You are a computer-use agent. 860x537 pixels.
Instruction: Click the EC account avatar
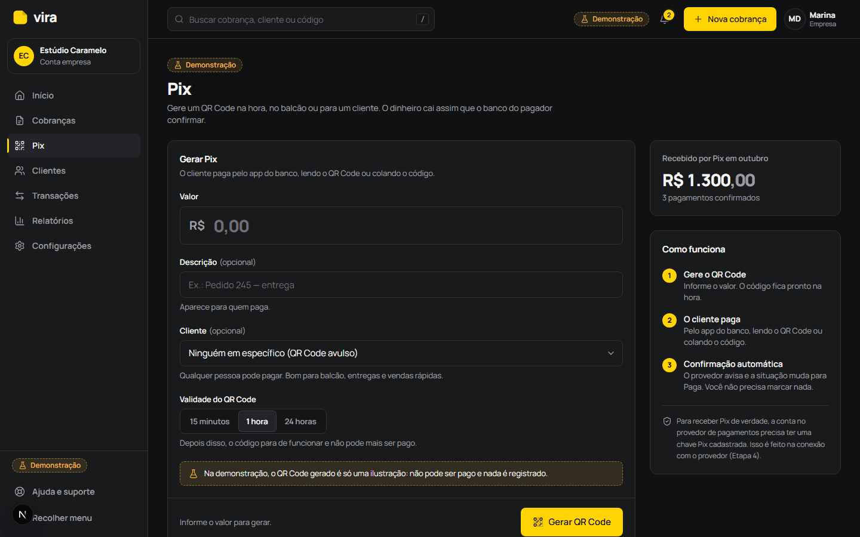pos(24,56)
